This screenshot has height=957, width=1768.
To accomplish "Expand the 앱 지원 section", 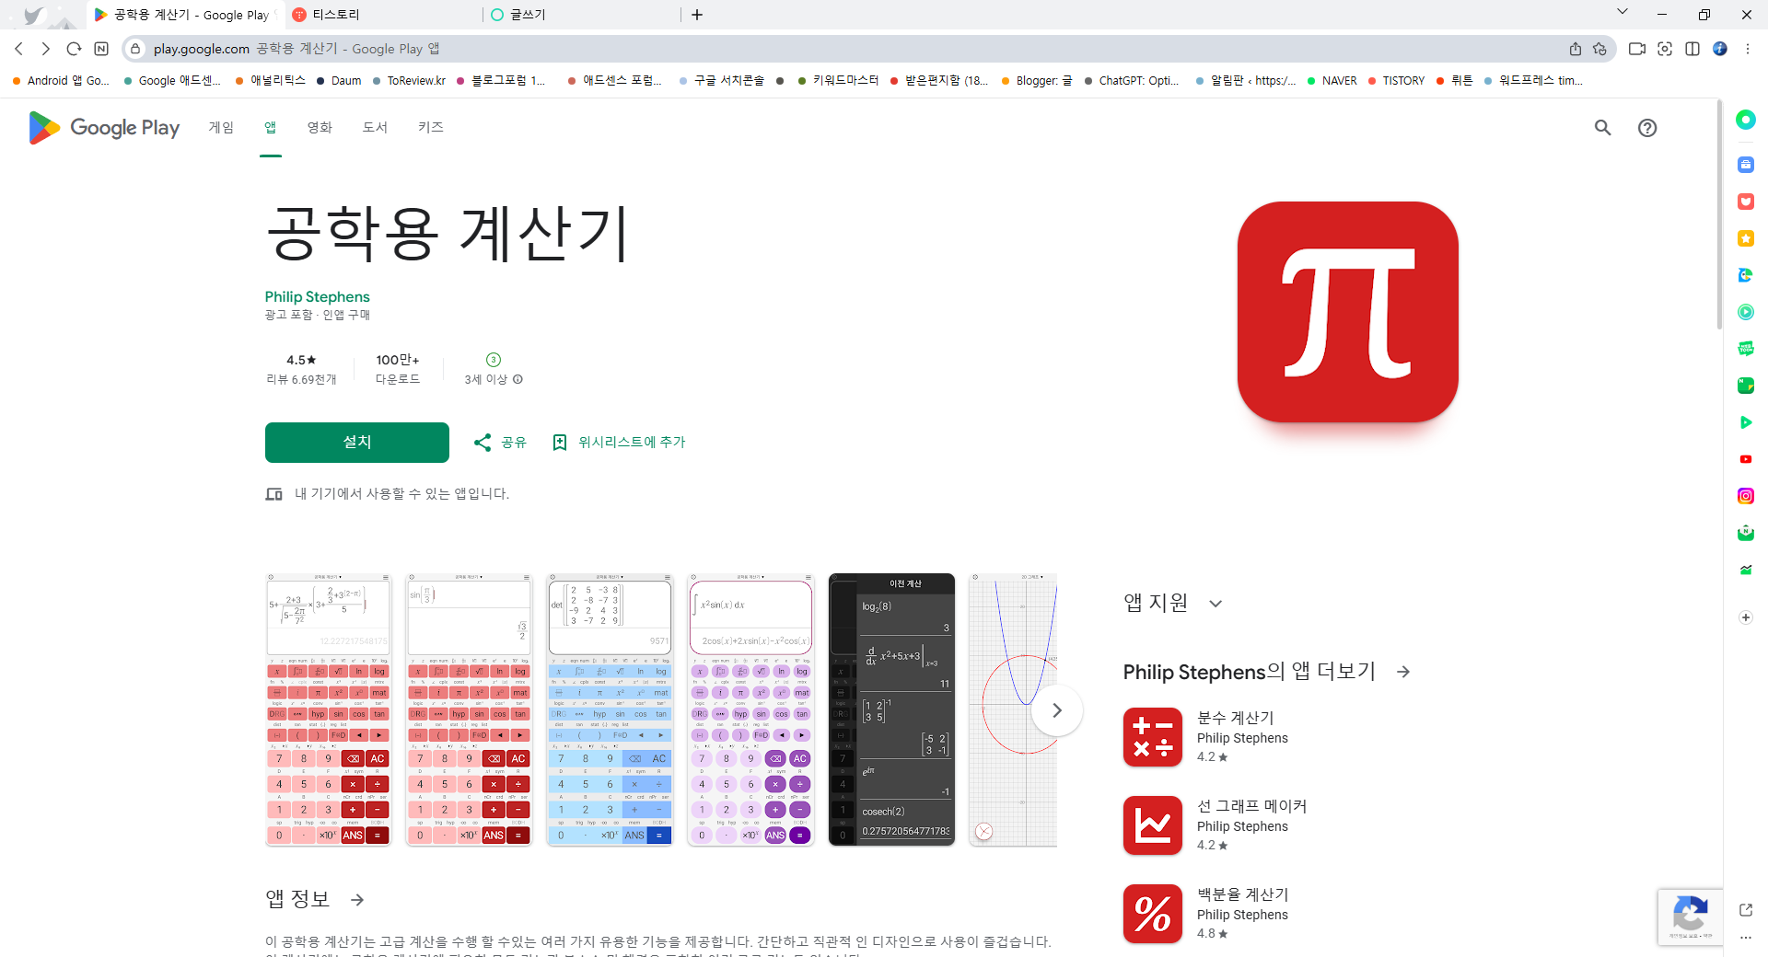I will pos(1215,603).
